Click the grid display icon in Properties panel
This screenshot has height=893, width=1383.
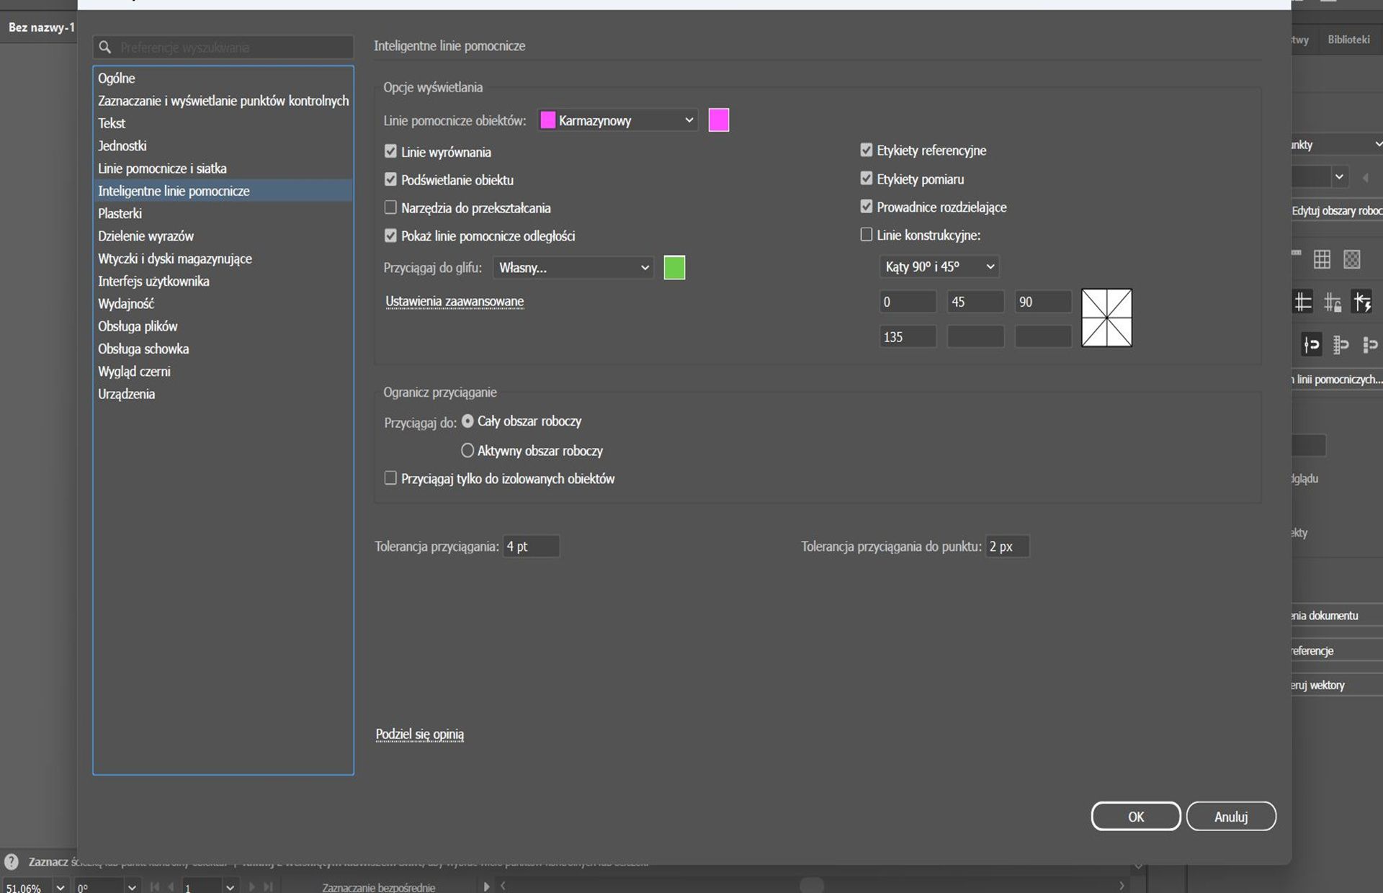[1322, 259]
